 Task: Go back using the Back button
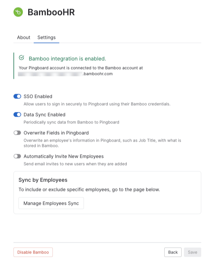tap(173, 252)
